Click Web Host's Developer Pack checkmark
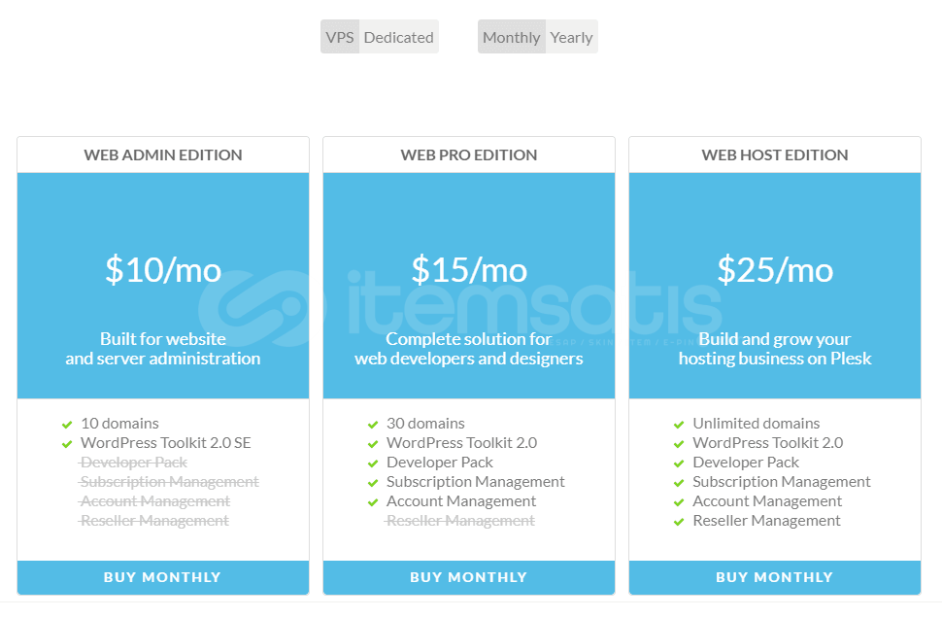The height and width of the screenshot is (618, 942). [679, 463]
